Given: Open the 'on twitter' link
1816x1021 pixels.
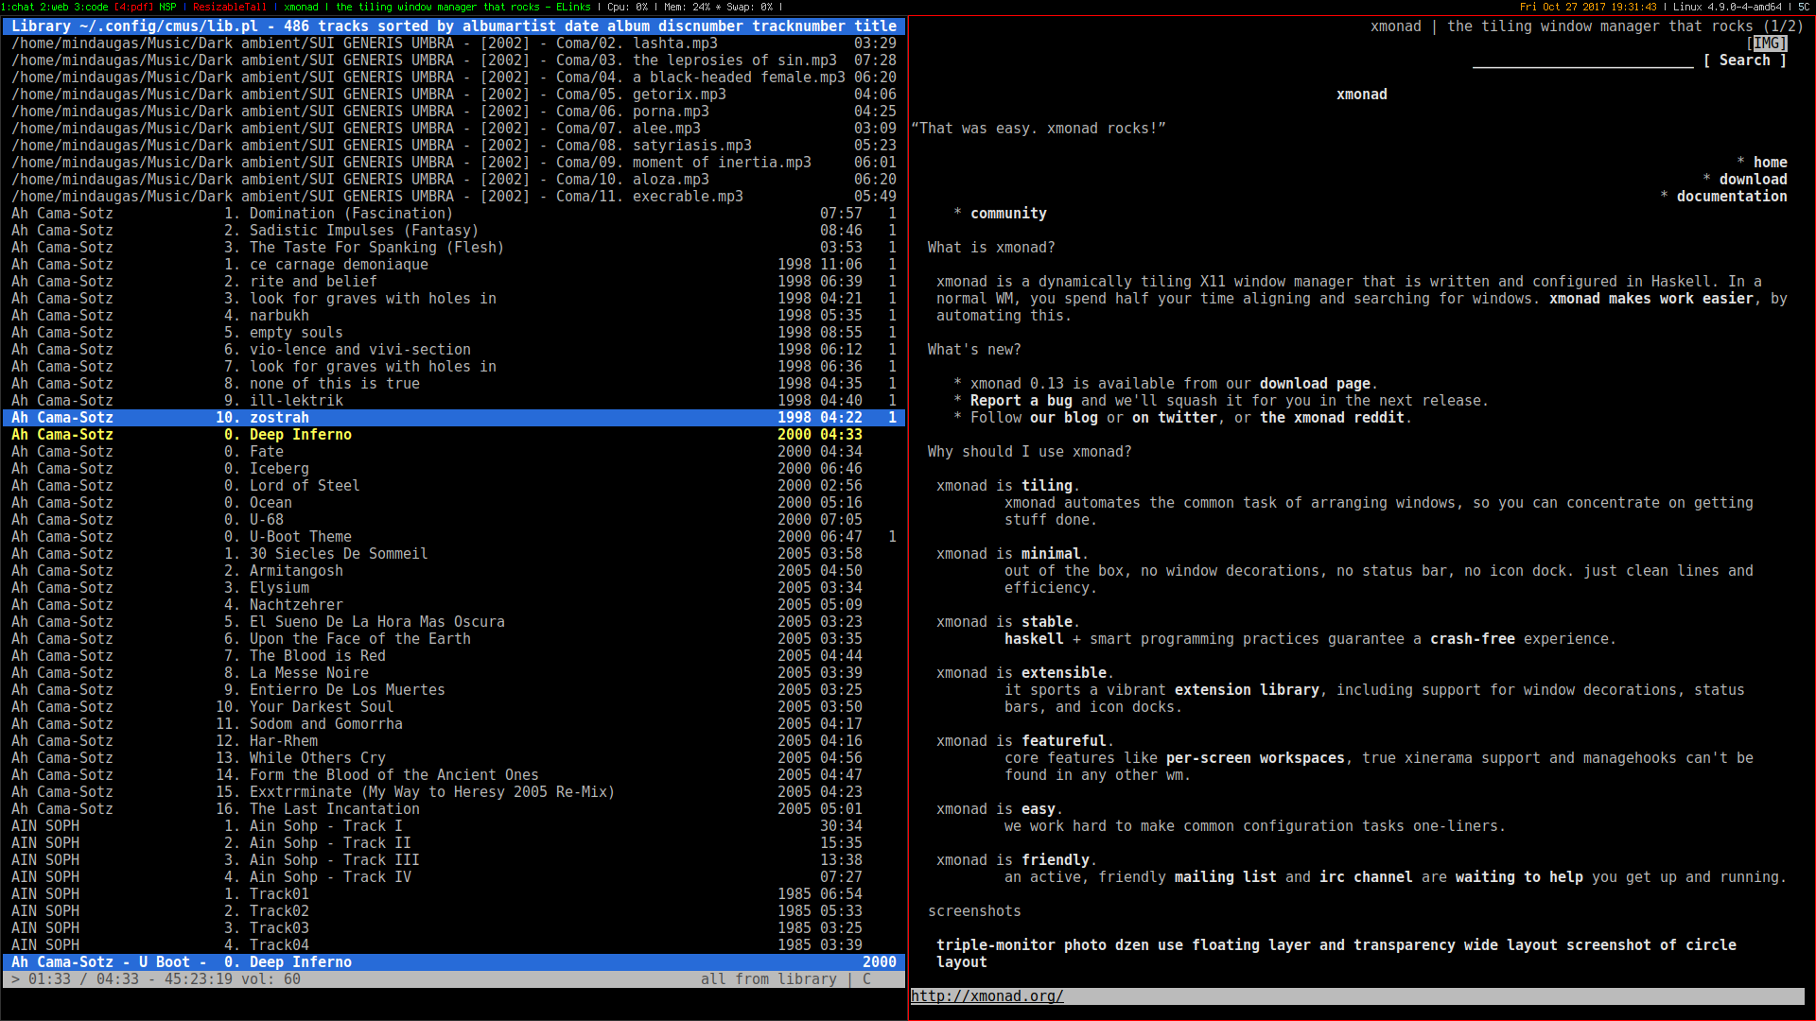Looking at the screenshot, I should coord(1175,418).
